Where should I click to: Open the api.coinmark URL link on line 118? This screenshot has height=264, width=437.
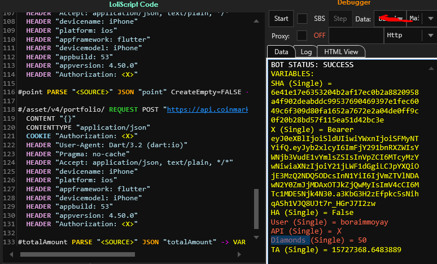(x=207, y=109)
